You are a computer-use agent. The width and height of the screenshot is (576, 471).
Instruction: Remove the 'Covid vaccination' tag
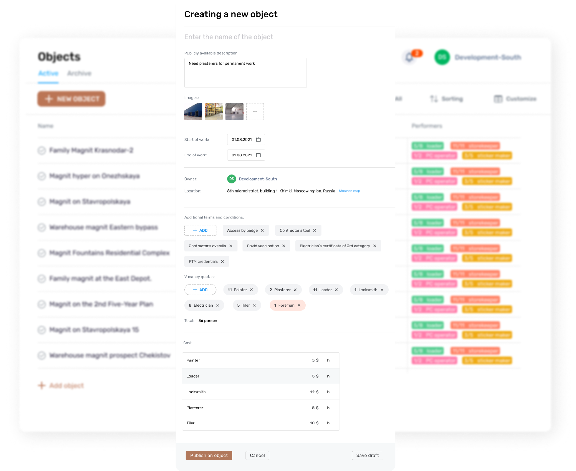point(284,246)
